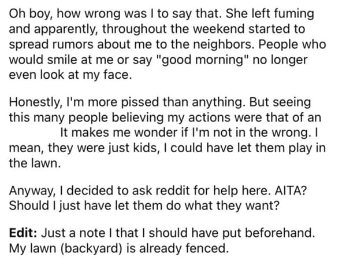This screenshot has width=346, height=261.
Task: Click the bold "Edit:" label
Action: pos(23,233)
